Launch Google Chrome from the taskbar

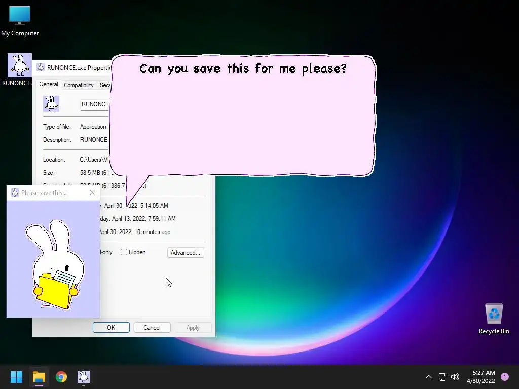click(x=61, y=377)
